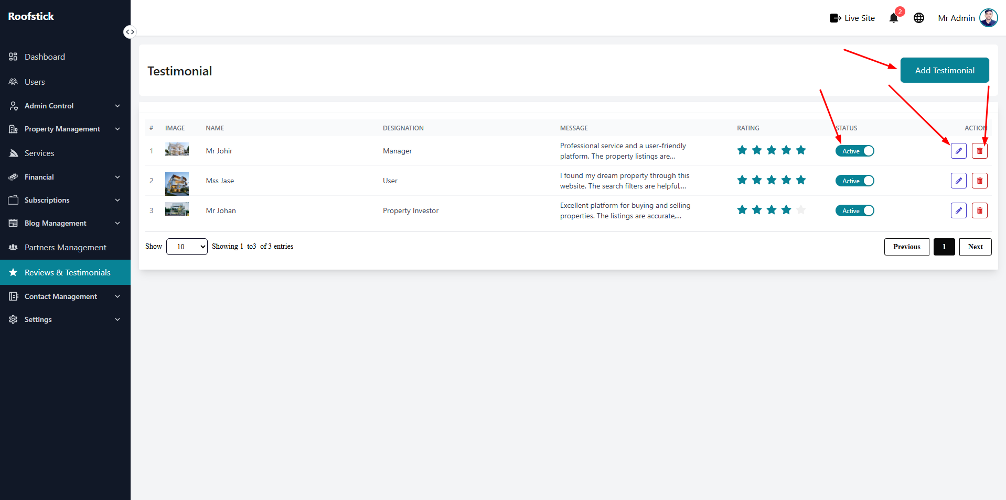This screenshot has width=1006, height=500.
Task: Click the fifth rating star for Mr Johan
Action: [x=800, y=210]
